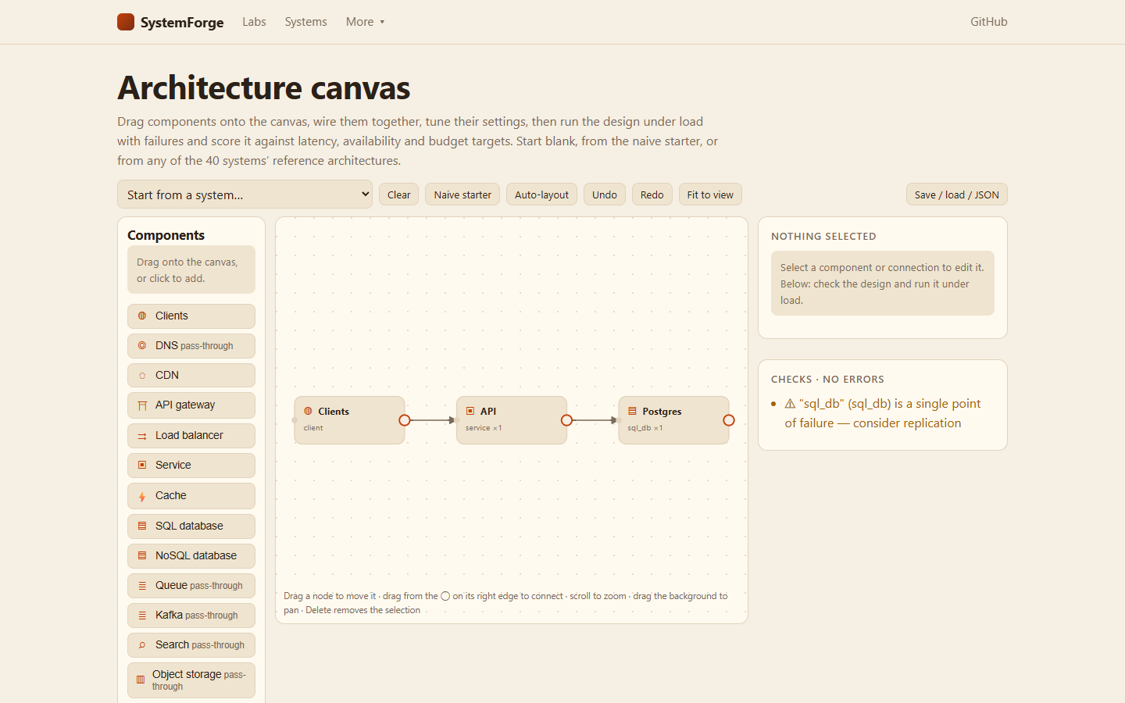Add a Service component
The image size is (1125, 703).
pyautogui.click(x=191, y=466)
